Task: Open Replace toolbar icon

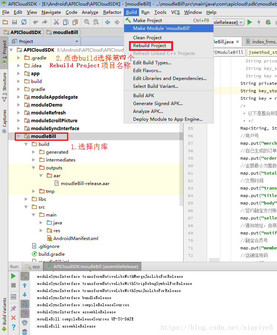Action: click(96, 22)
